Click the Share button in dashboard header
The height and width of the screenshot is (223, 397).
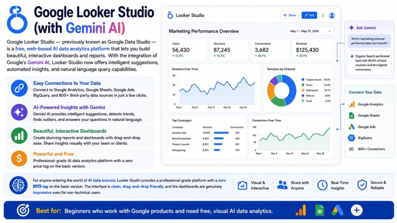pyautogui.click(x=290, y=15)
